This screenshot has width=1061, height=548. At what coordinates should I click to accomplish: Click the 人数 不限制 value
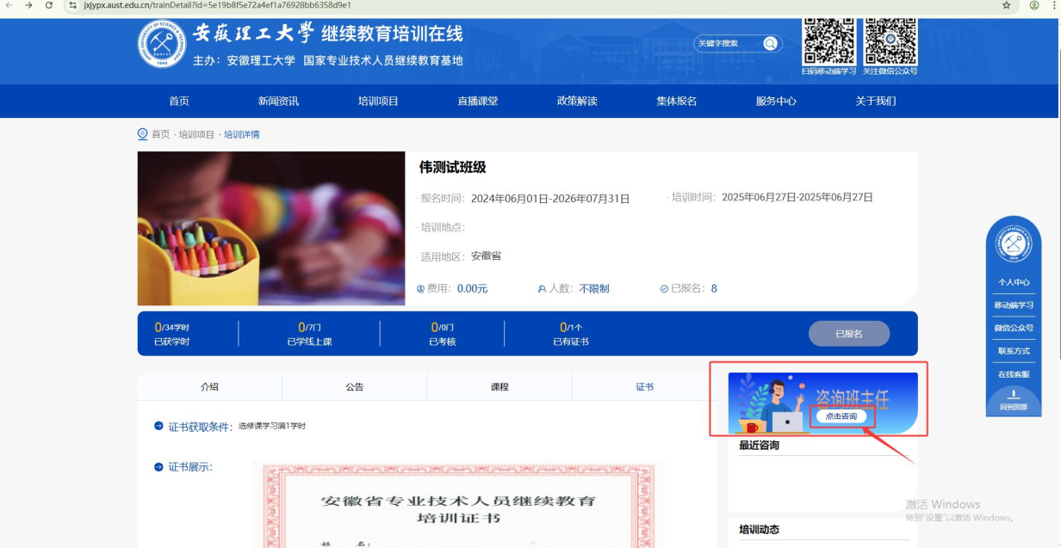point(594,289)
